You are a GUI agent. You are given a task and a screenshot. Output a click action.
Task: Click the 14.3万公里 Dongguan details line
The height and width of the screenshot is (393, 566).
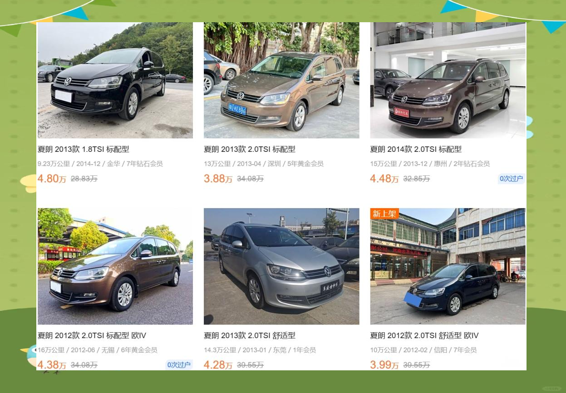pos(260,350)
